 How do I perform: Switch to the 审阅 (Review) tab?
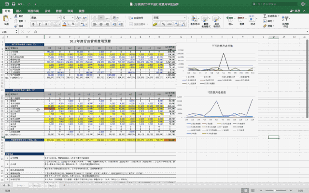(70, 11)
